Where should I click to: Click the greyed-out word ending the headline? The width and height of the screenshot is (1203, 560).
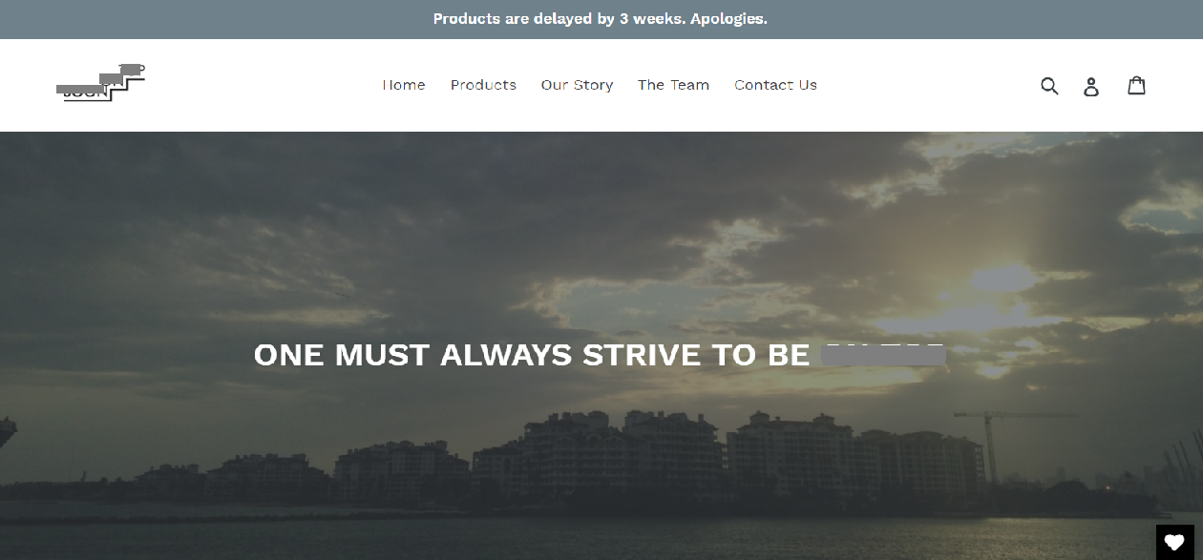[x=885, y=354]
